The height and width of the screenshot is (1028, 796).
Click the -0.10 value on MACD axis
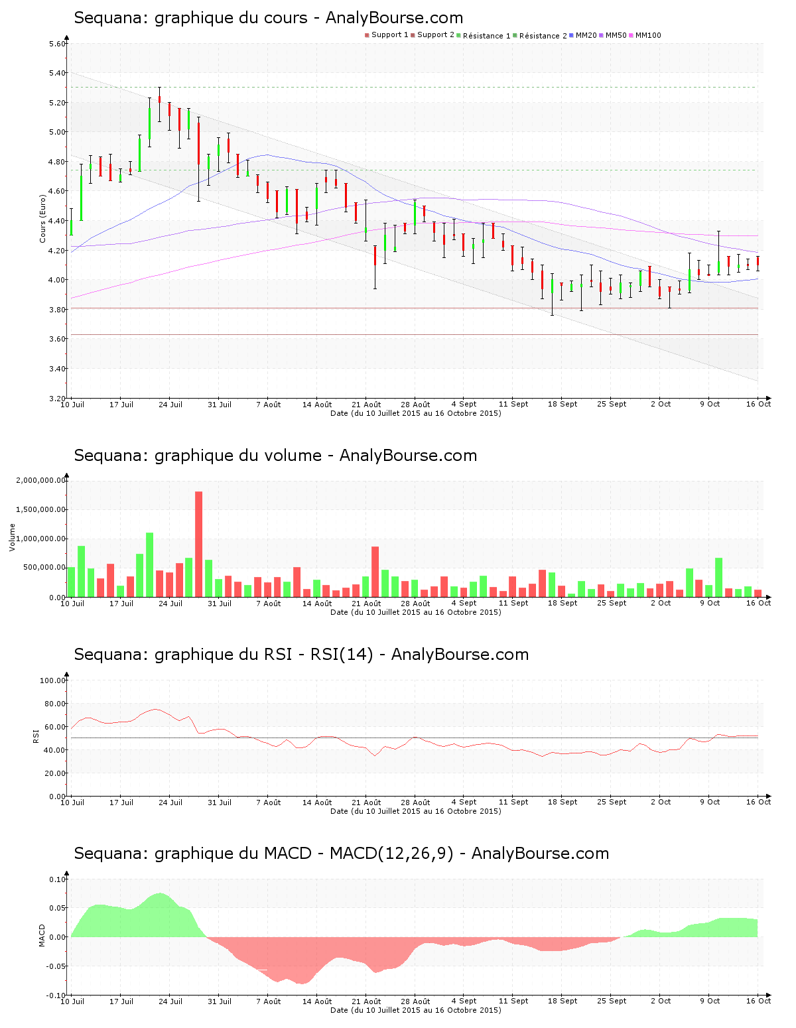tap(56, 996)
